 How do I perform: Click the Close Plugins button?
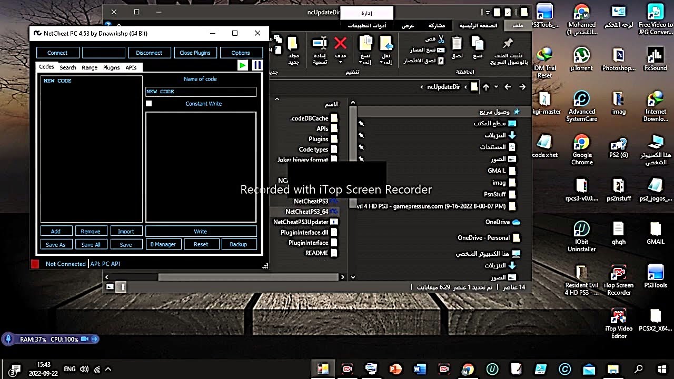(195, 53)
